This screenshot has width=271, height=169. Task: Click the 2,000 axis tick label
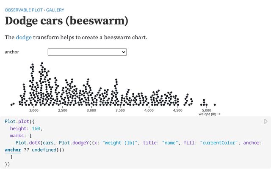click(x=34, y=110)
